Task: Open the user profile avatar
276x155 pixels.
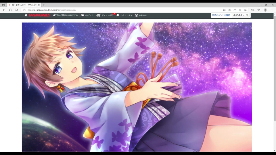Action: [265, 10]
